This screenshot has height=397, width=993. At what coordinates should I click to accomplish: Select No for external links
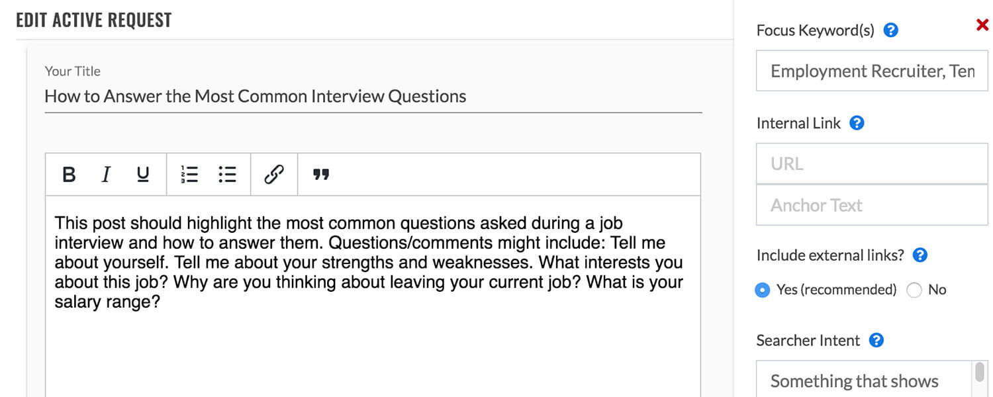tap(914, 290)
